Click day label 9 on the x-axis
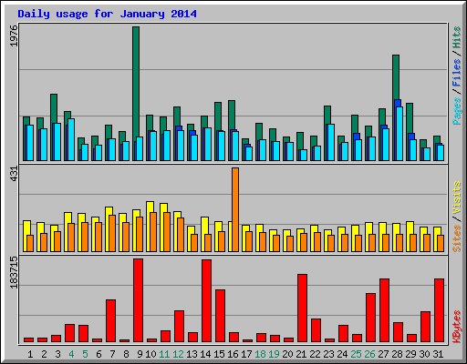The height and width of the screenshot is (364, 467). [x=140, y=354]
